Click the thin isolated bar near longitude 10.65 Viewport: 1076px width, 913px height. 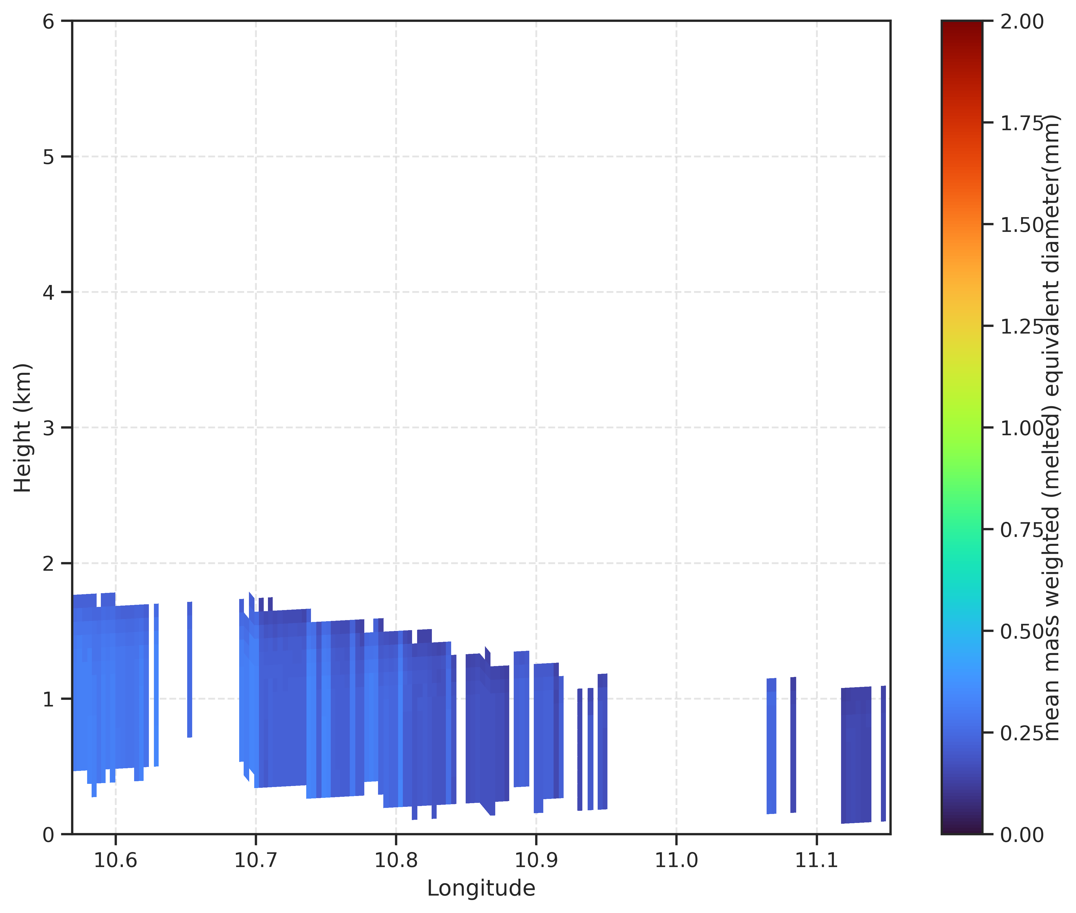coord(190,670)
